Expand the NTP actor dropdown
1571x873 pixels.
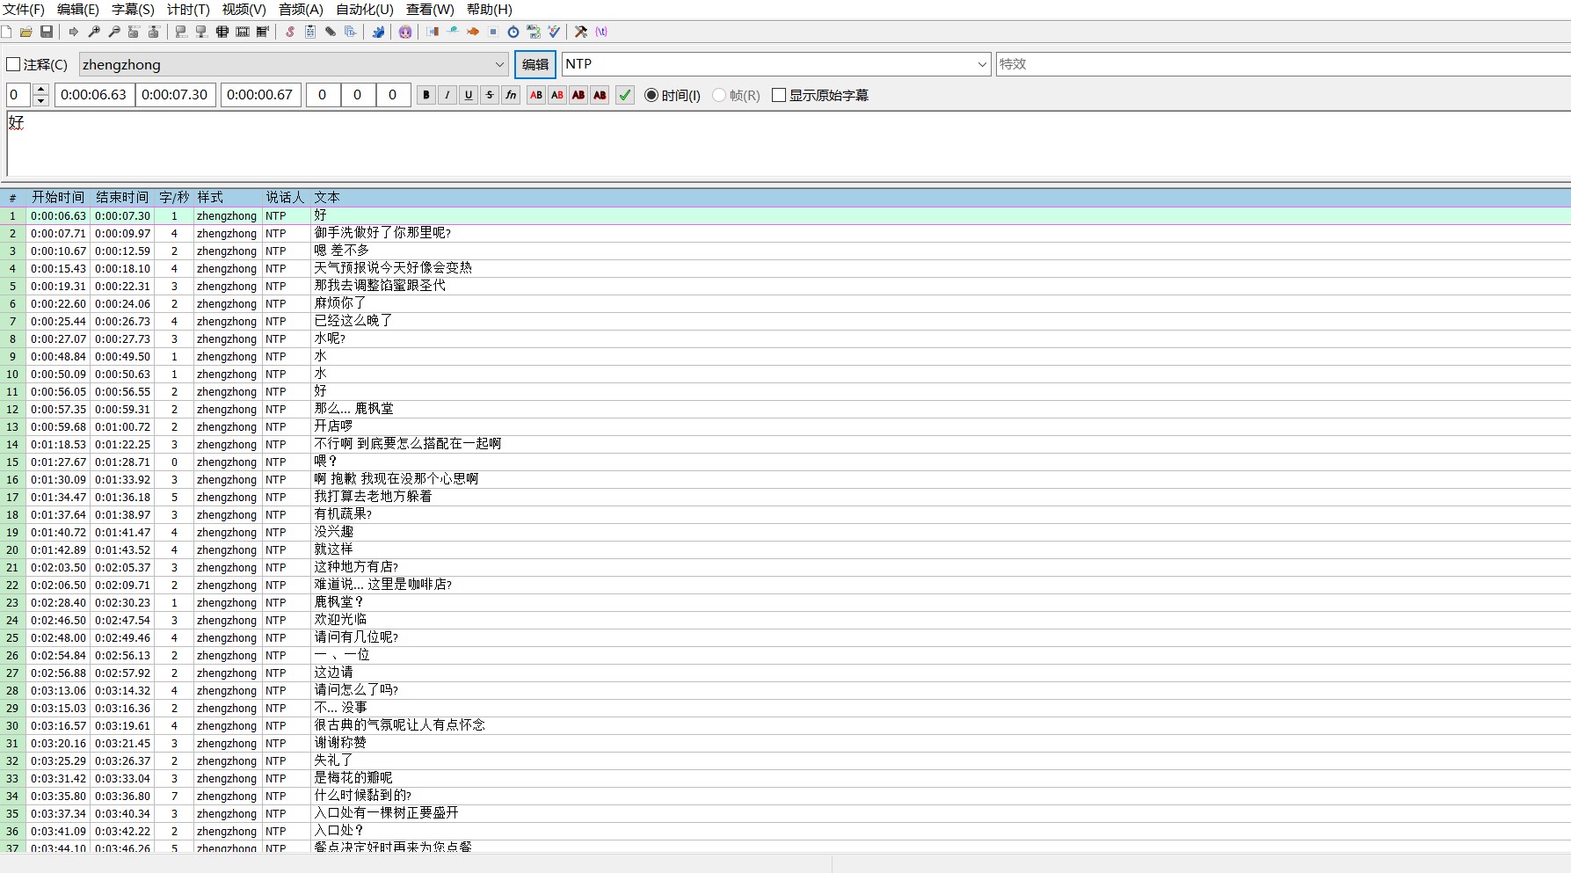[x=983, y=64]
